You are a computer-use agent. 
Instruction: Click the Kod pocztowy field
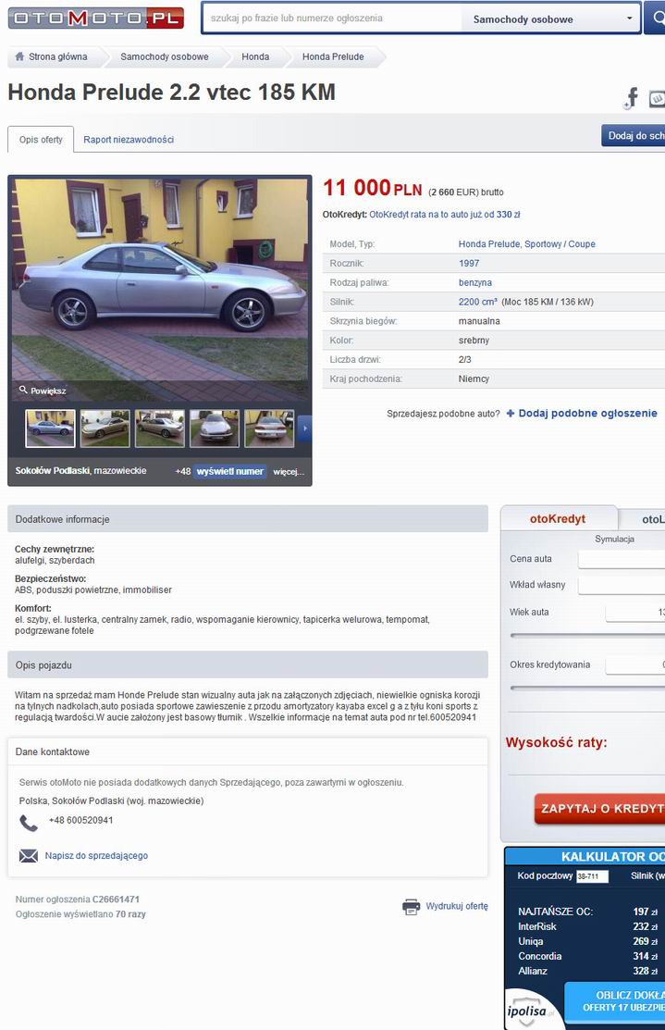tap(592, 876)
